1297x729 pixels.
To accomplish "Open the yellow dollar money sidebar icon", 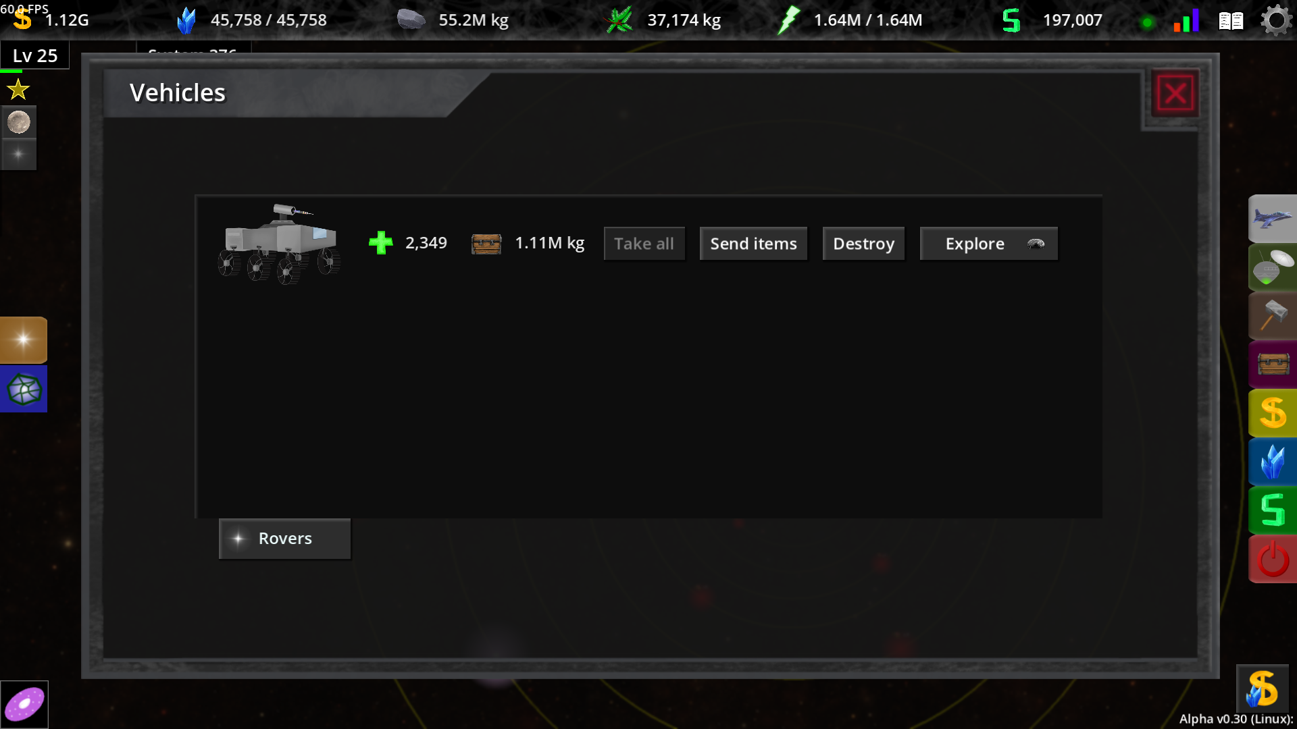I will click(1273, 413).
